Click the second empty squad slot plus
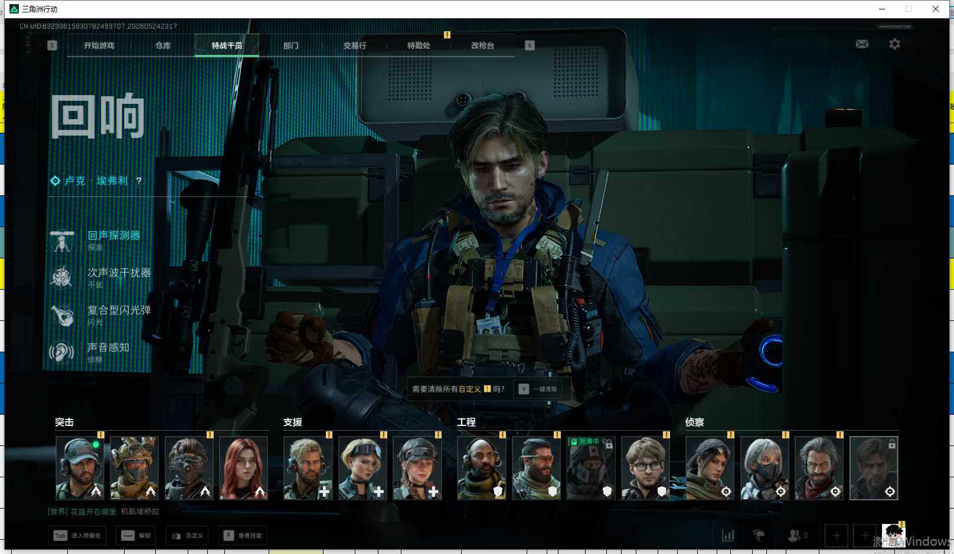954x554 pixels. [864, 536]
